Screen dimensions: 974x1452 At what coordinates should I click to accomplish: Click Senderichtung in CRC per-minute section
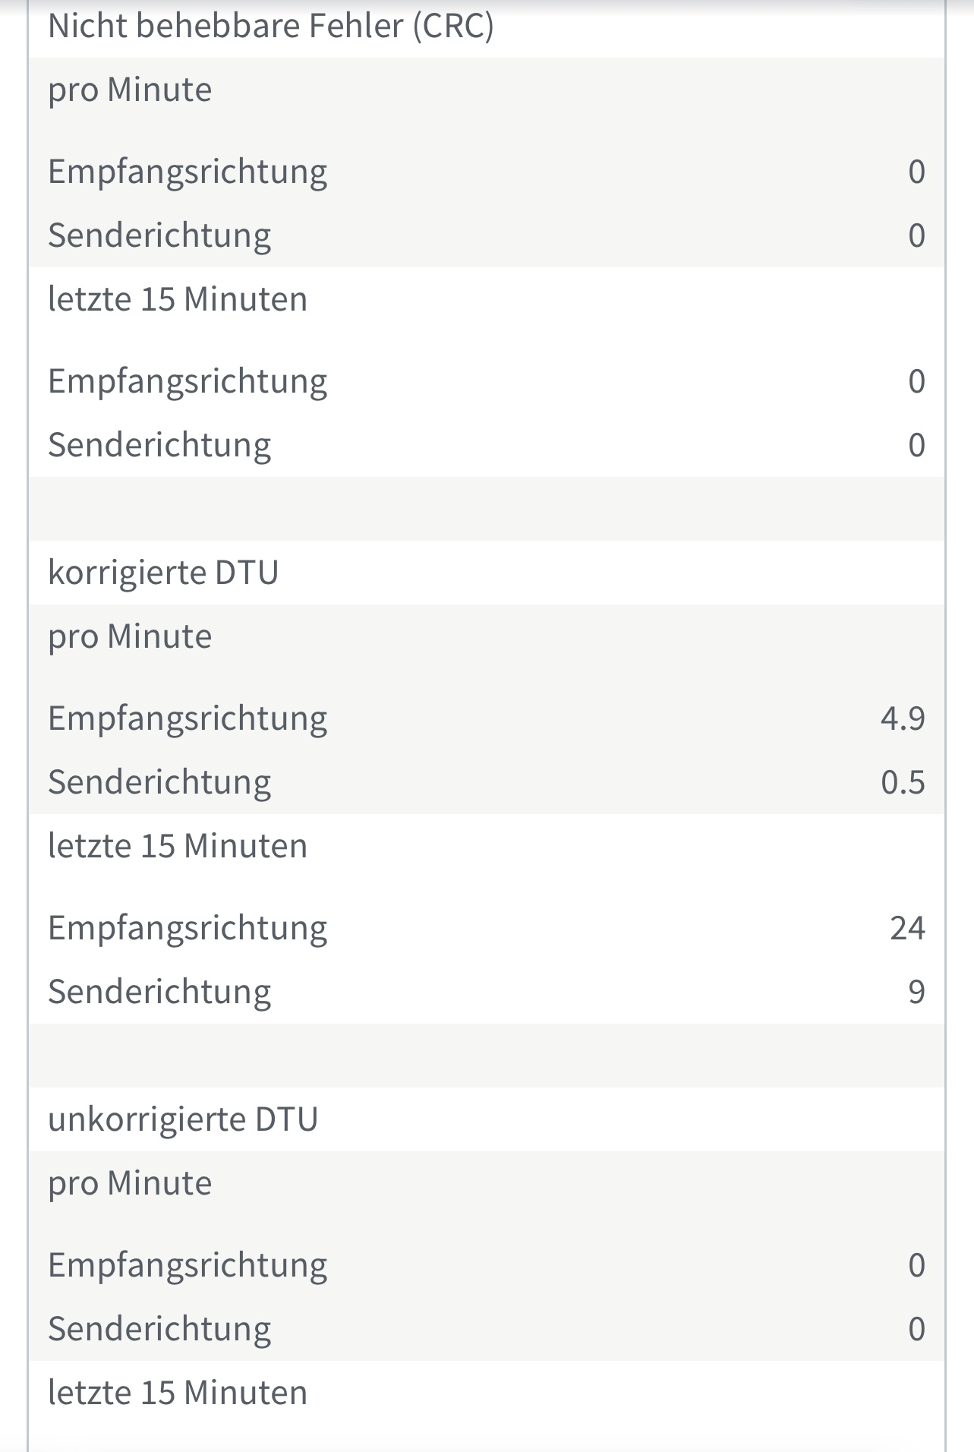coord(159,235)
